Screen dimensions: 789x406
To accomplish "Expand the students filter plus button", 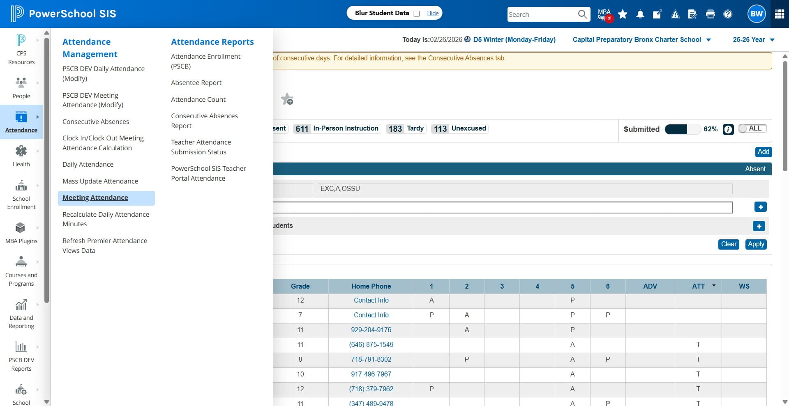I will tap(759, 226).
